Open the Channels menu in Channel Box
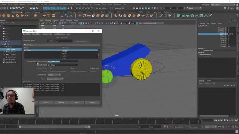 click(202, 23)
